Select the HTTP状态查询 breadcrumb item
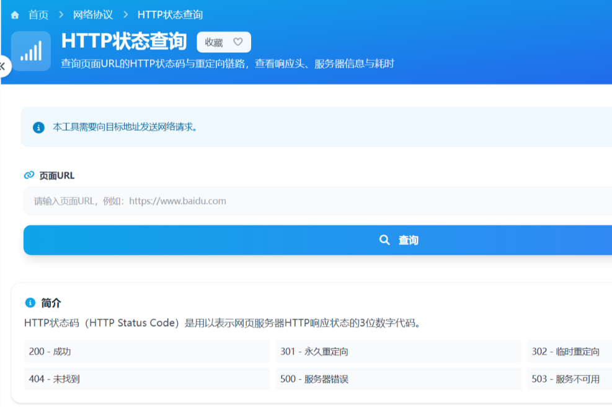Viewport: 612px width, 408px height. point(170,15)
